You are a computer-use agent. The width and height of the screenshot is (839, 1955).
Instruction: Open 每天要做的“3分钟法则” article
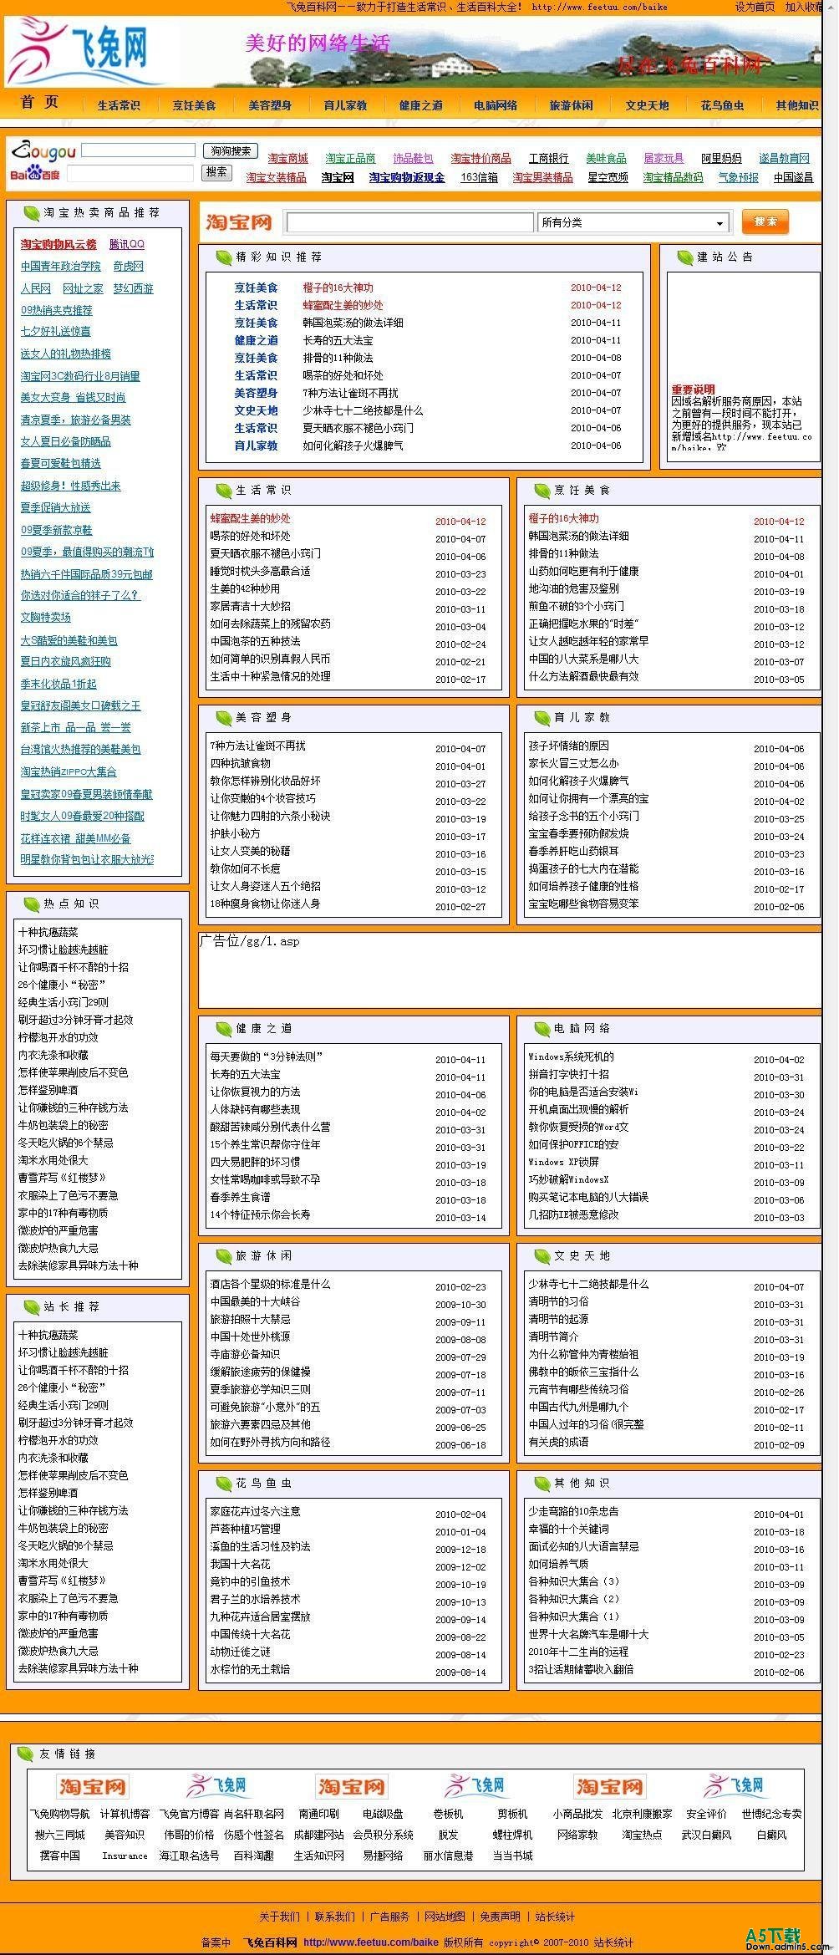click(267, 1056)
